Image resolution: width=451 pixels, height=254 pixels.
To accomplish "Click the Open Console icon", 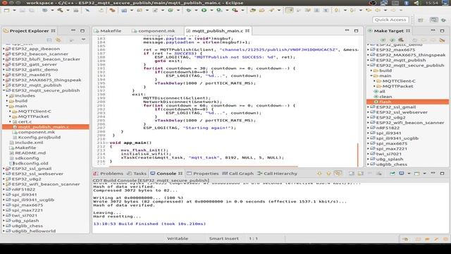I will [x=417, y=174].
